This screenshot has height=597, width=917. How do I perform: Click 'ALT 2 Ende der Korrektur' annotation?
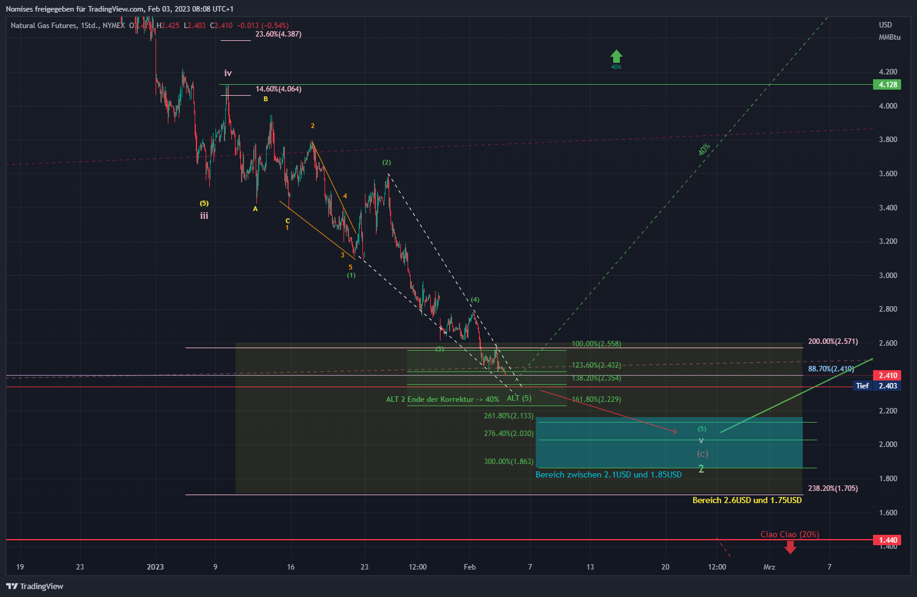pos(442,399)
